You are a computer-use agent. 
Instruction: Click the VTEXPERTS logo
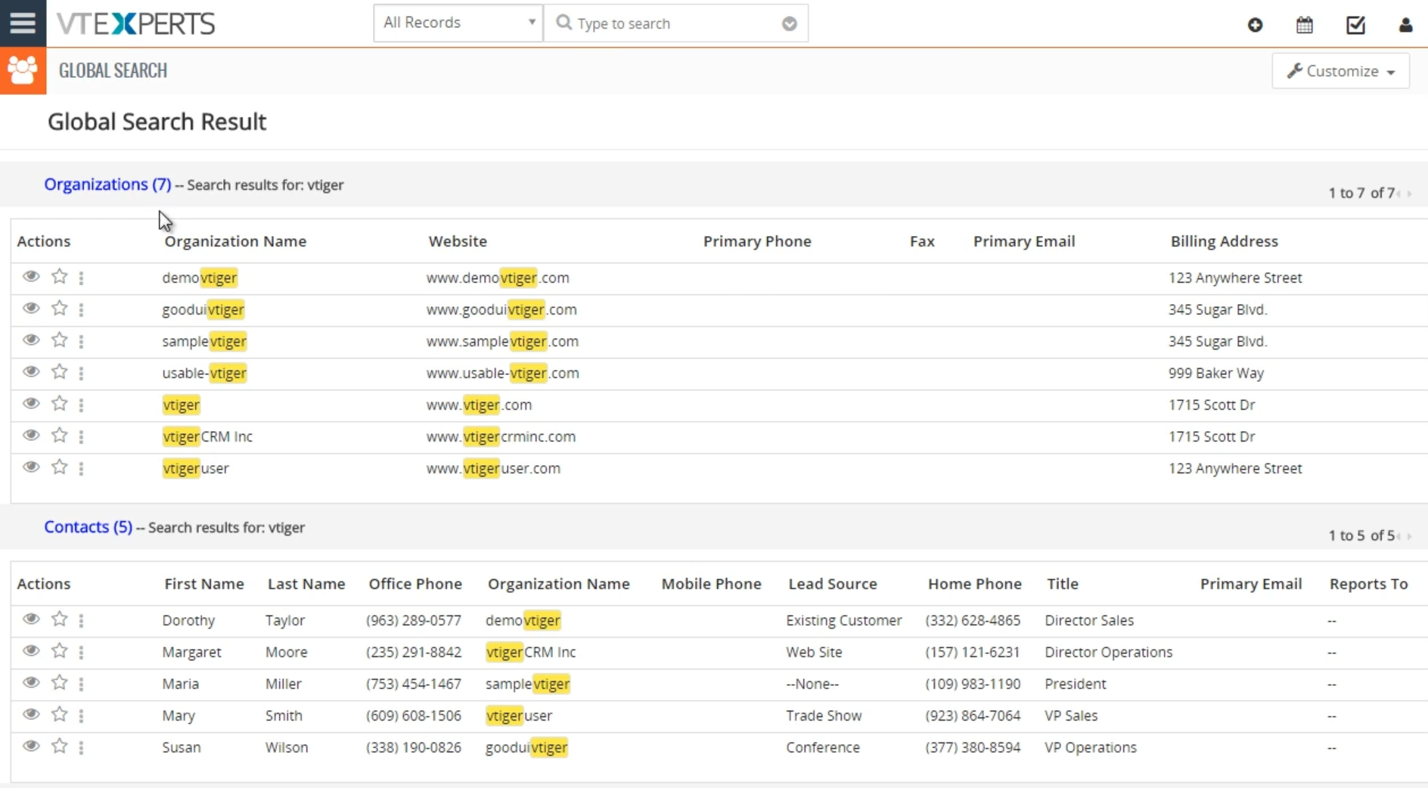tap(136, 23)
